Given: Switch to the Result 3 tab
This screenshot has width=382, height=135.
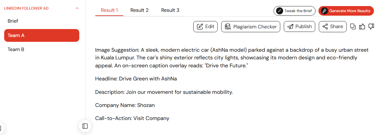Looking at the screenshot, I should tap(170, 10).
